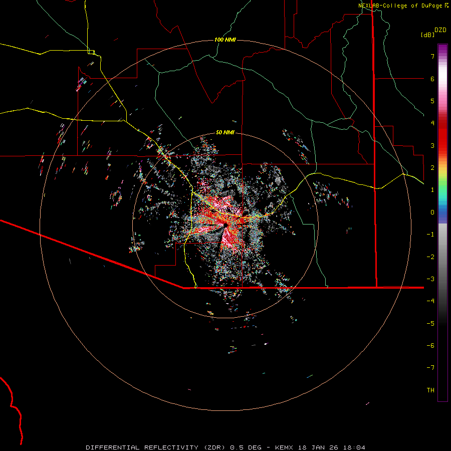451x451 pixels.
Task: Select the 100 NMI range ring label
Action: point(225,40)
